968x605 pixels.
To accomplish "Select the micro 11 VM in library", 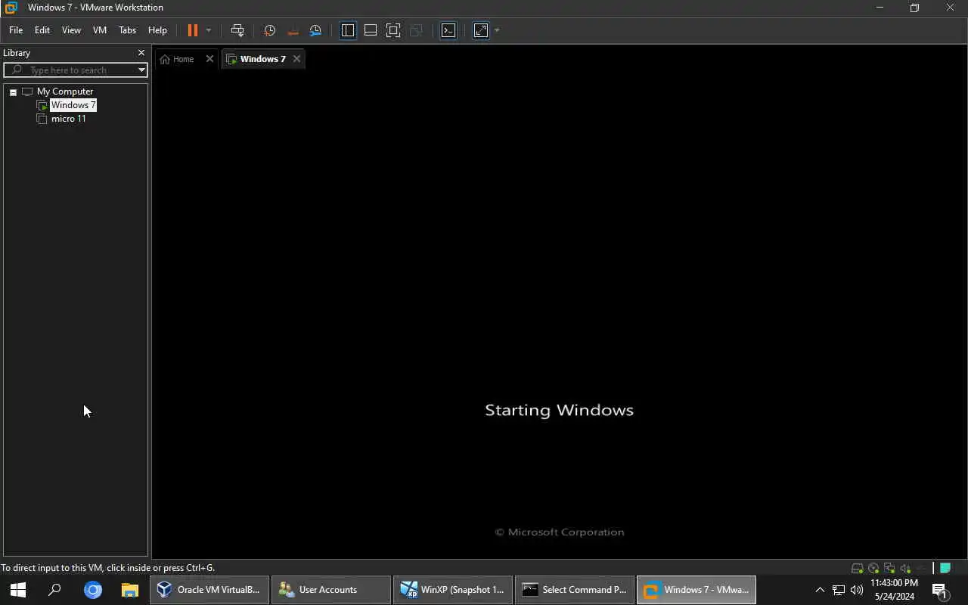I will click(68, 119).
